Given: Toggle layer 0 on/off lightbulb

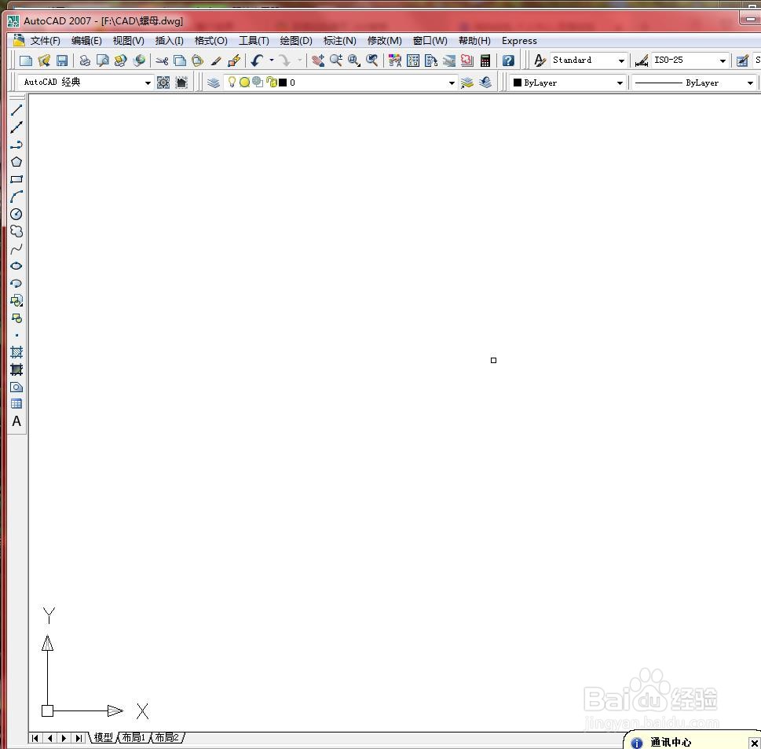Looking at the screenshot, I should pos(232,82).
